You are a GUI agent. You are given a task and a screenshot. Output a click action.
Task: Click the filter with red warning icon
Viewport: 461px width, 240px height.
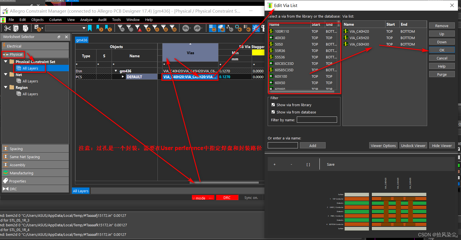pyautogui.click(x=138, y=28)
